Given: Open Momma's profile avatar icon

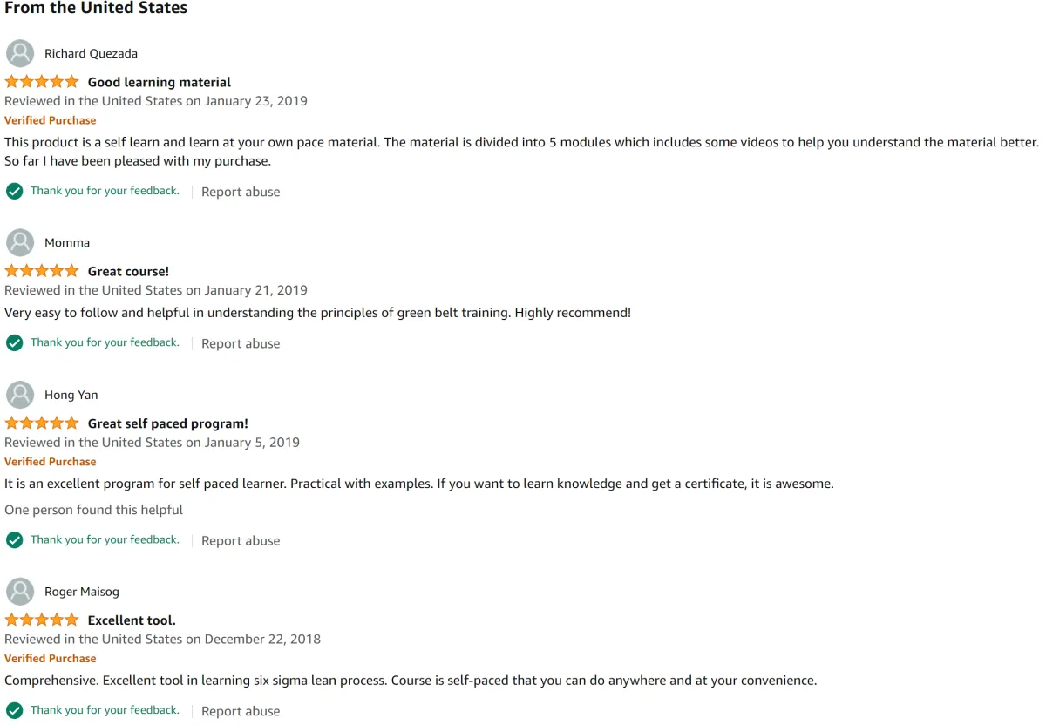Looking at the screenshot, I should (x=20, y=242).
